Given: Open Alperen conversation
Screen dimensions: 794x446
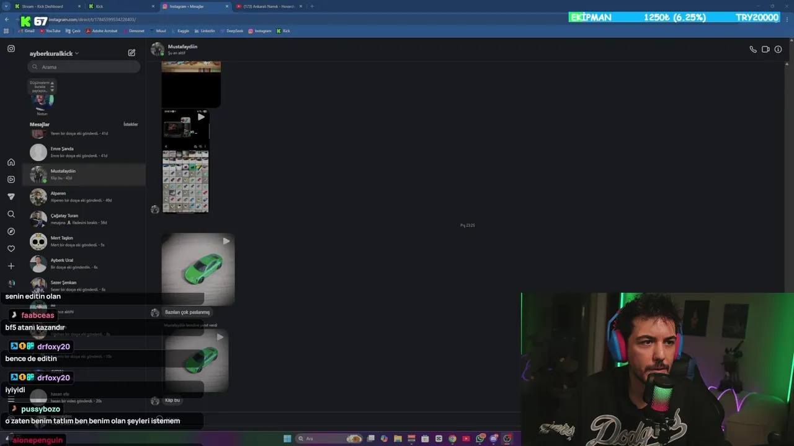Looking at the screenshot, I should 84,196.
